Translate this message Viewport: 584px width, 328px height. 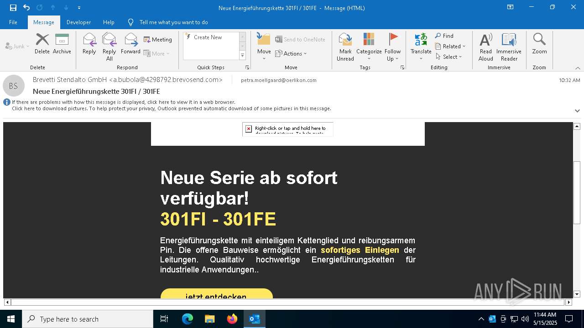point(421,46)
